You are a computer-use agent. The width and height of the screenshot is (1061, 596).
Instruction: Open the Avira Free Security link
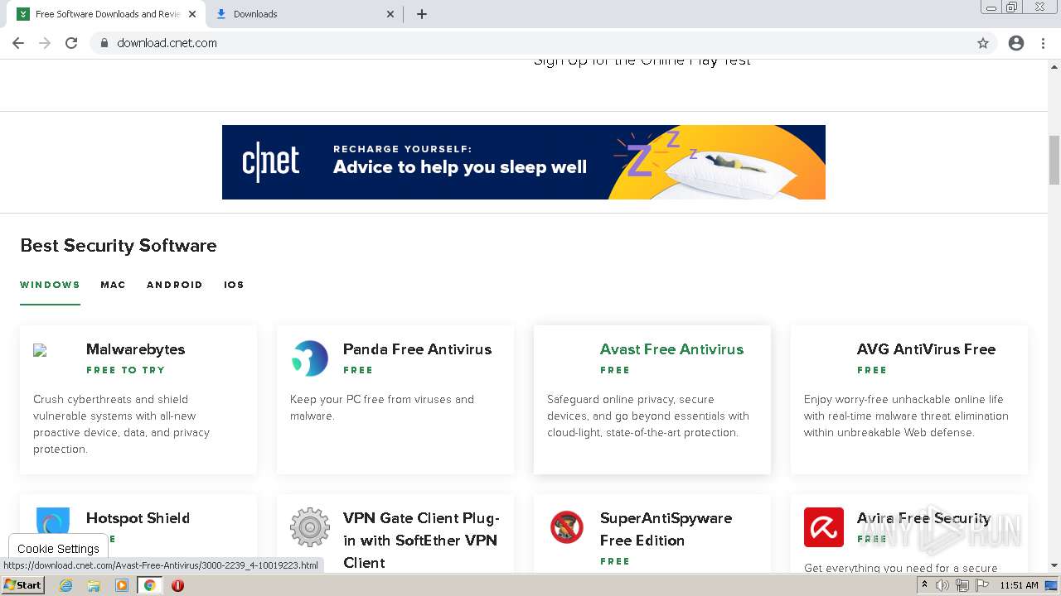(x=924, y=518)
